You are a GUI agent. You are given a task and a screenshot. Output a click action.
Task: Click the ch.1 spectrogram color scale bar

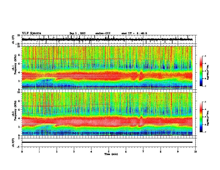[201, 71]
